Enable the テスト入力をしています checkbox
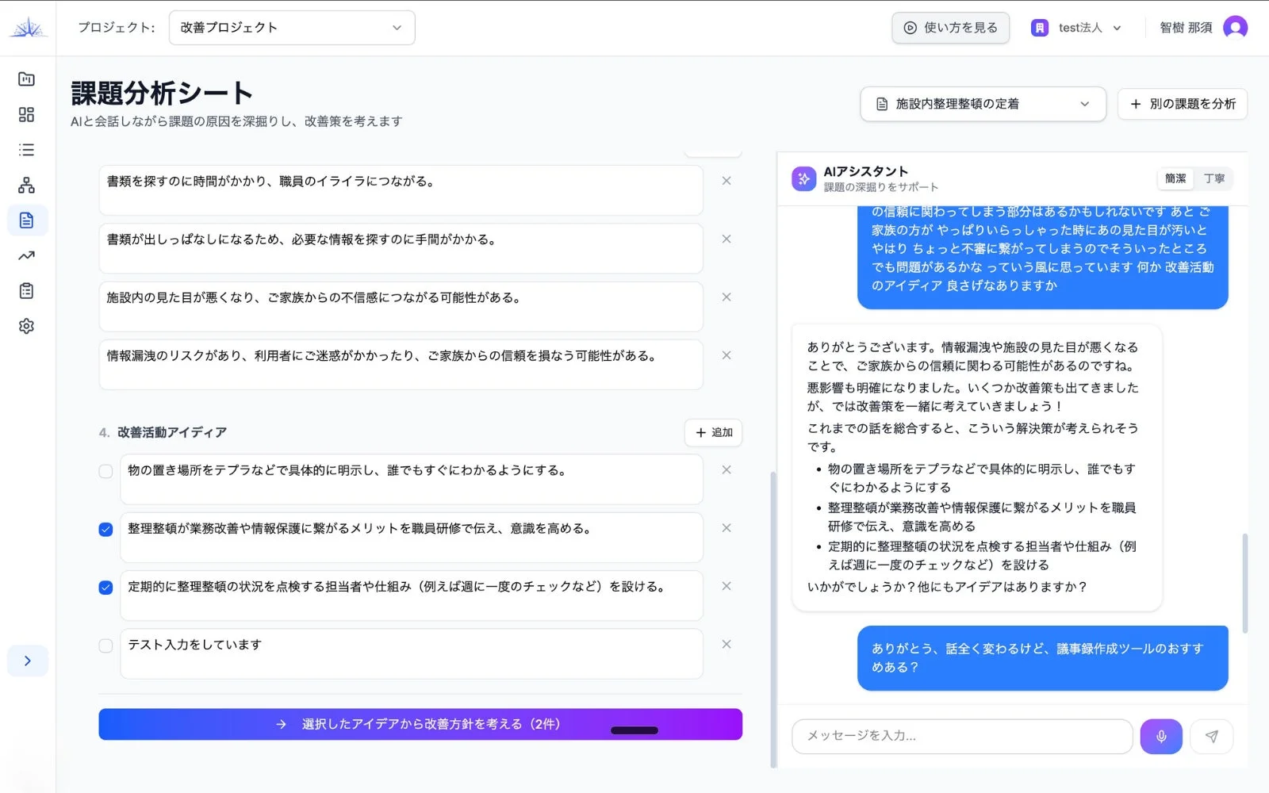 [105, 646]
